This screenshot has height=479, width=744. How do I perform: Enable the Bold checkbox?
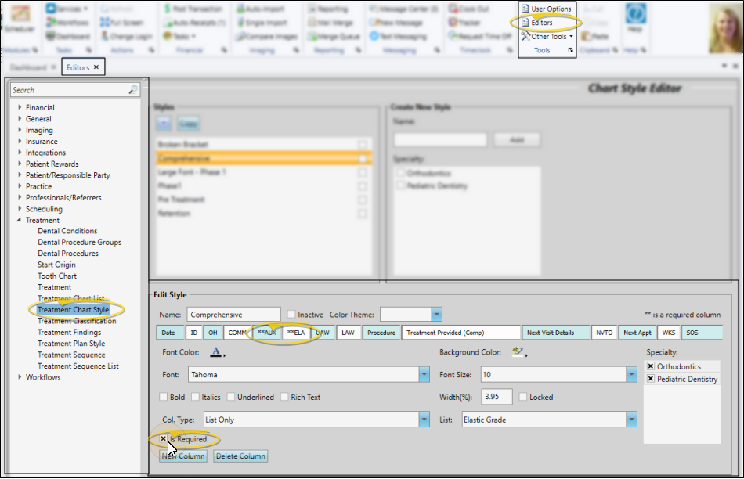tap(164, 397)
